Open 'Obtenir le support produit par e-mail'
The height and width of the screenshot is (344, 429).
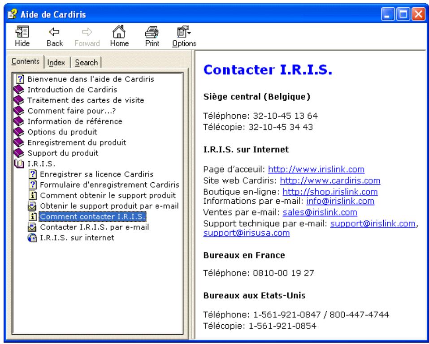(x=109, y=206)
